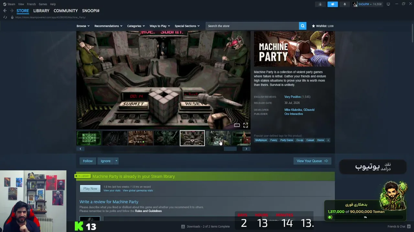Select the Casual tag
414x232 pixels.
point(310,140)
